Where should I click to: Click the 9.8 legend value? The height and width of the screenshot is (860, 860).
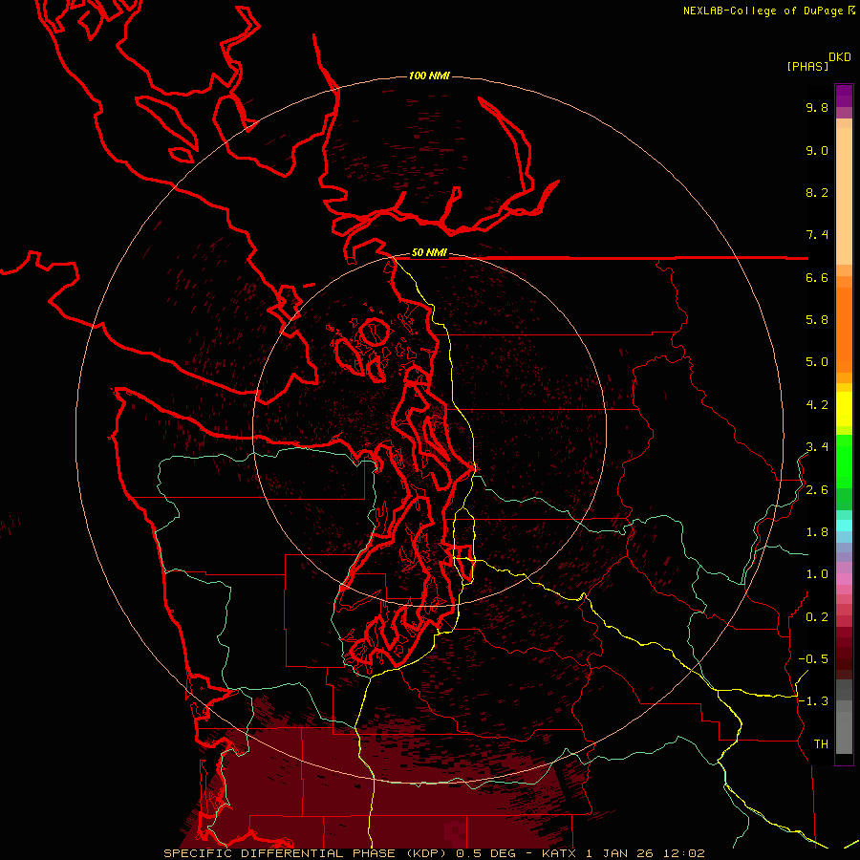click(817, 107)
